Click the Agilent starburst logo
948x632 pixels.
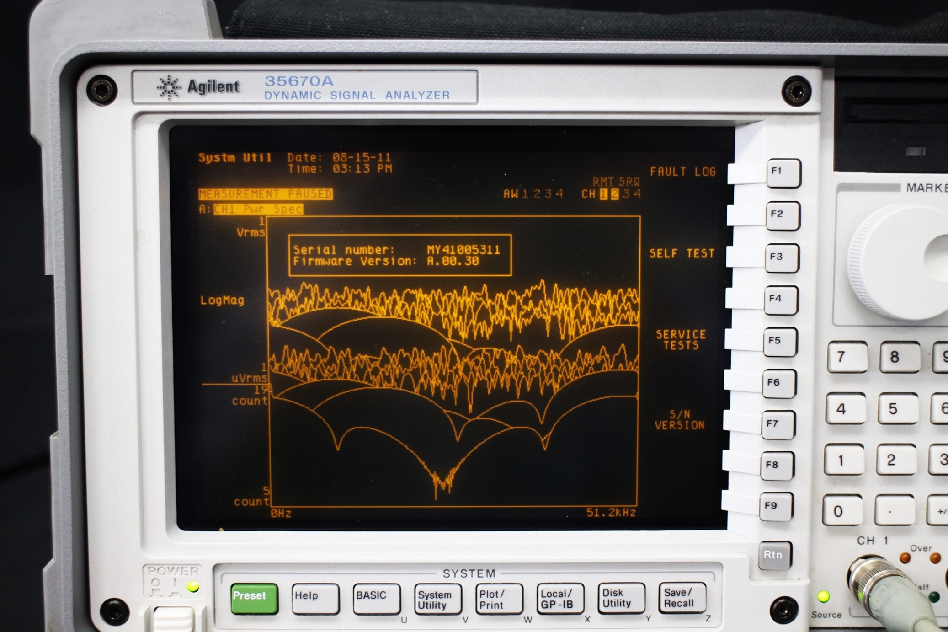169,87
